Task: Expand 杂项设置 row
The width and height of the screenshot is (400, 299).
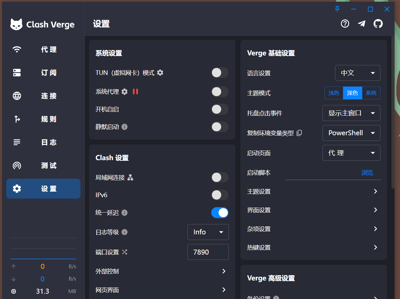Action: point(314,229)
